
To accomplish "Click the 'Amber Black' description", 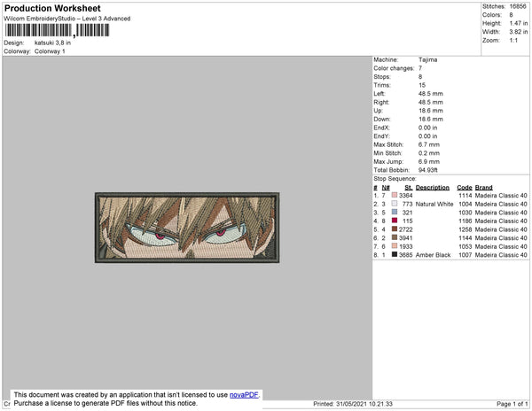I will pos(433,255).
